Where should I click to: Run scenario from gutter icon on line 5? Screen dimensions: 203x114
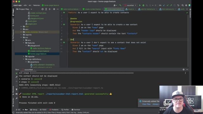64,24
